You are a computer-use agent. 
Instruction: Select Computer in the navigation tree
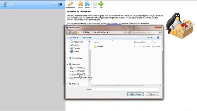[x=76, y=64]
